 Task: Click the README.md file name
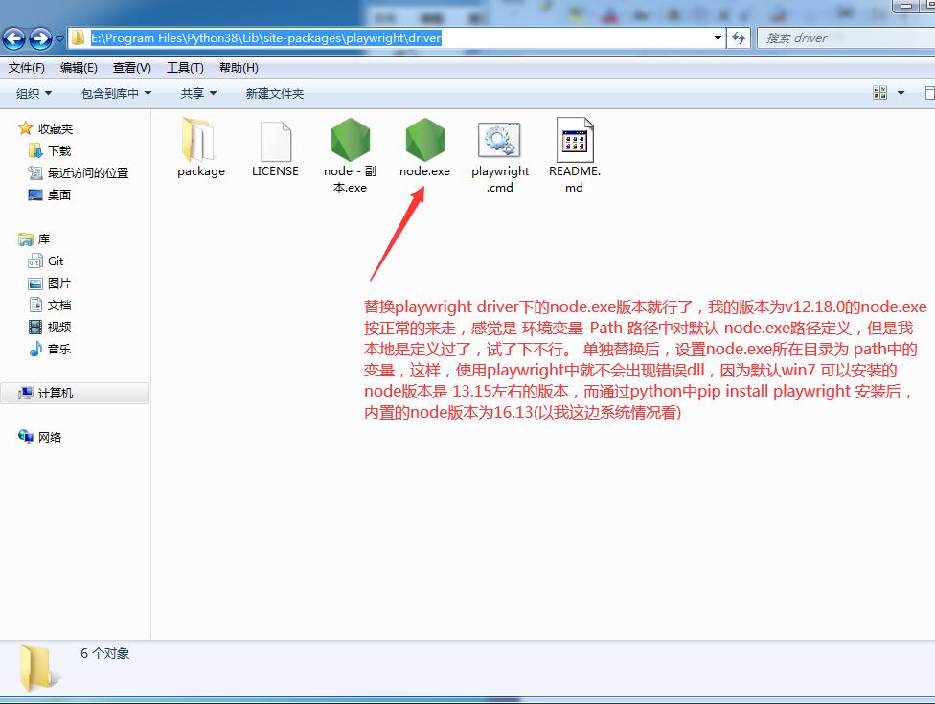[575, 179]
